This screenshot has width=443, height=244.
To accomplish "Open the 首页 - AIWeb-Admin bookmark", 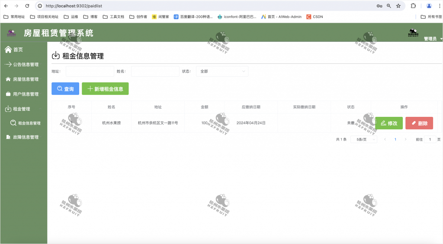I will pyautogui.click(x=281, y=17).
